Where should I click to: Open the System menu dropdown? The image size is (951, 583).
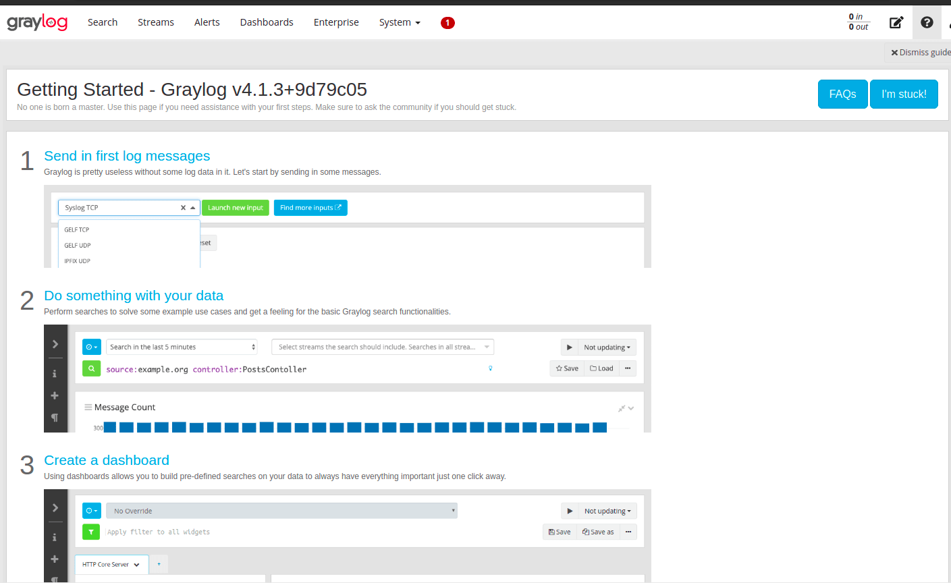click(x=400, y=22)
